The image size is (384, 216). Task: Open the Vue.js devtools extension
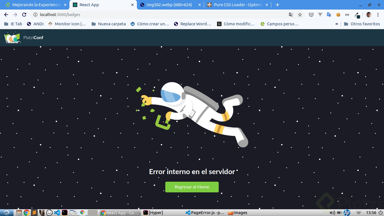[x=320, y=14]
